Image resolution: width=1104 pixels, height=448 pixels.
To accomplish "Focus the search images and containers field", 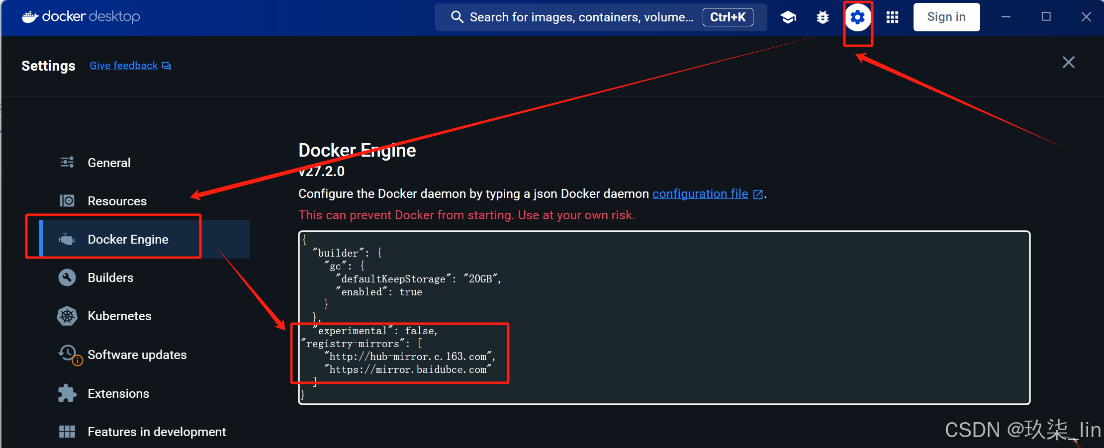I will [601, 17].
